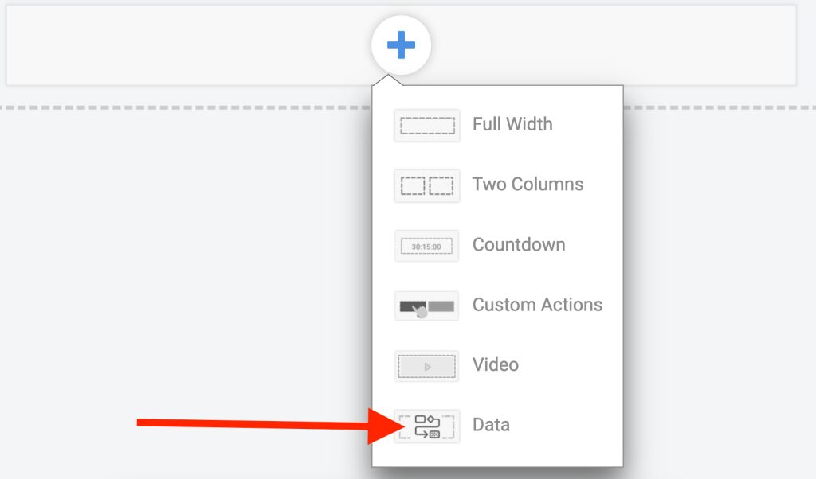
Task: Choose the Full Width menu label
Action: tap(512, 124)
